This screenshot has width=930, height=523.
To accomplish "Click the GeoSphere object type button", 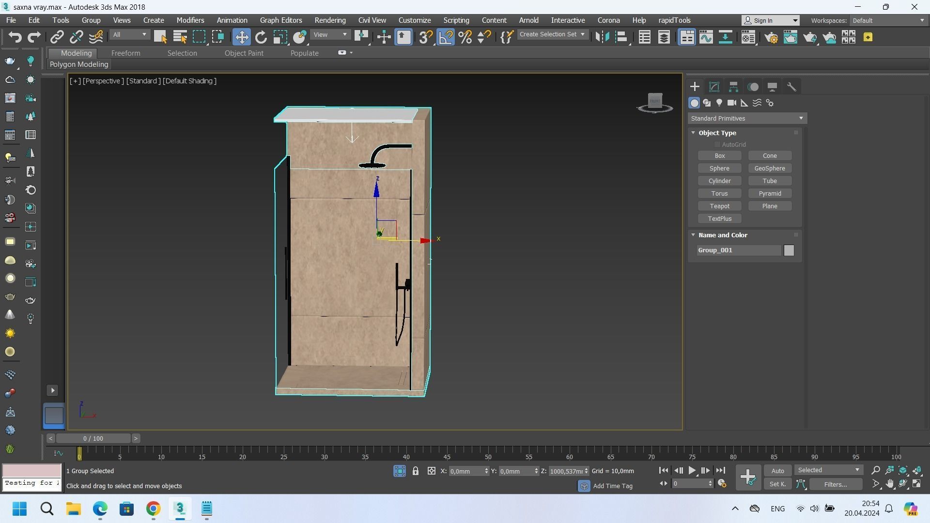I will [x=770, y=169].
